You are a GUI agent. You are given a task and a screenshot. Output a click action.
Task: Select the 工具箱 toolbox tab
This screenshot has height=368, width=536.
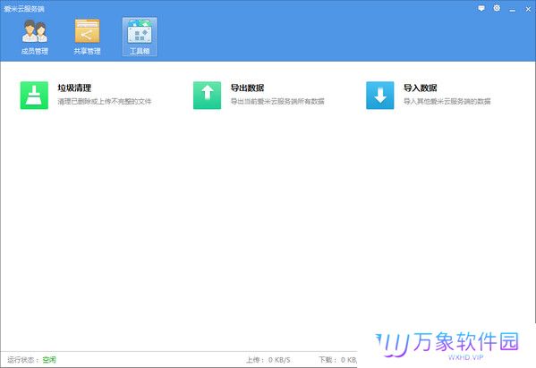[140, 37]
